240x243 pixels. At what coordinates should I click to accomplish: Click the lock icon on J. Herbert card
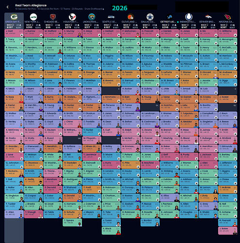119,35
